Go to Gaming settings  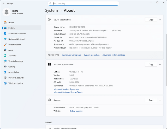tap(22, 67)
